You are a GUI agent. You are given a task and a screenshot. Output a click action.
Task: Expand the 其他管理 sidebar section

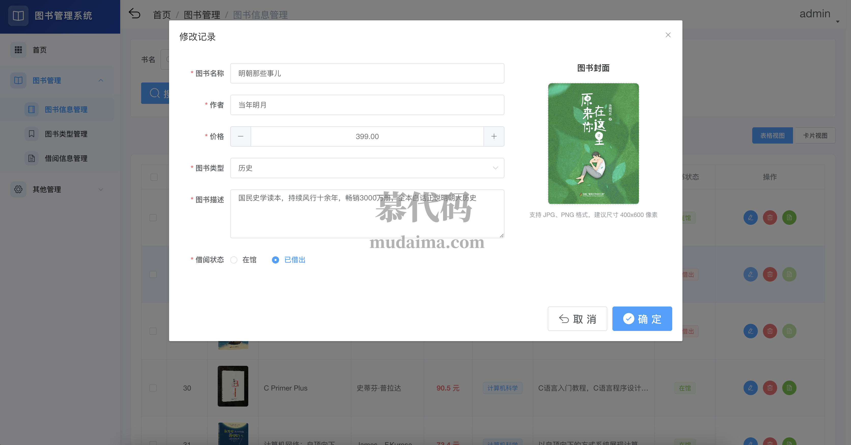(x=101, y=189)
